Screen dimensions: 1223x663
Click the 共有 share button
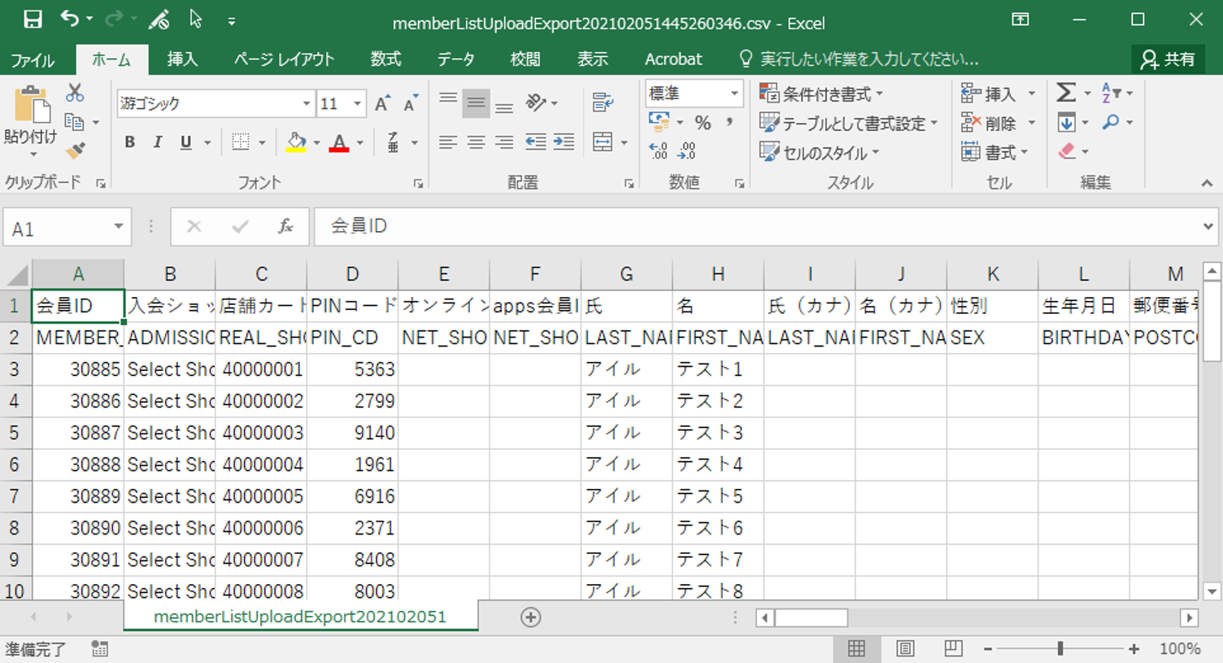click(1168, 59)
